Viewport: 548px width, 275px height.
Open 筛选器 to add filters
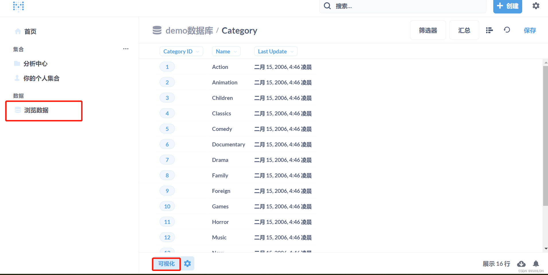tap(428, 30)
